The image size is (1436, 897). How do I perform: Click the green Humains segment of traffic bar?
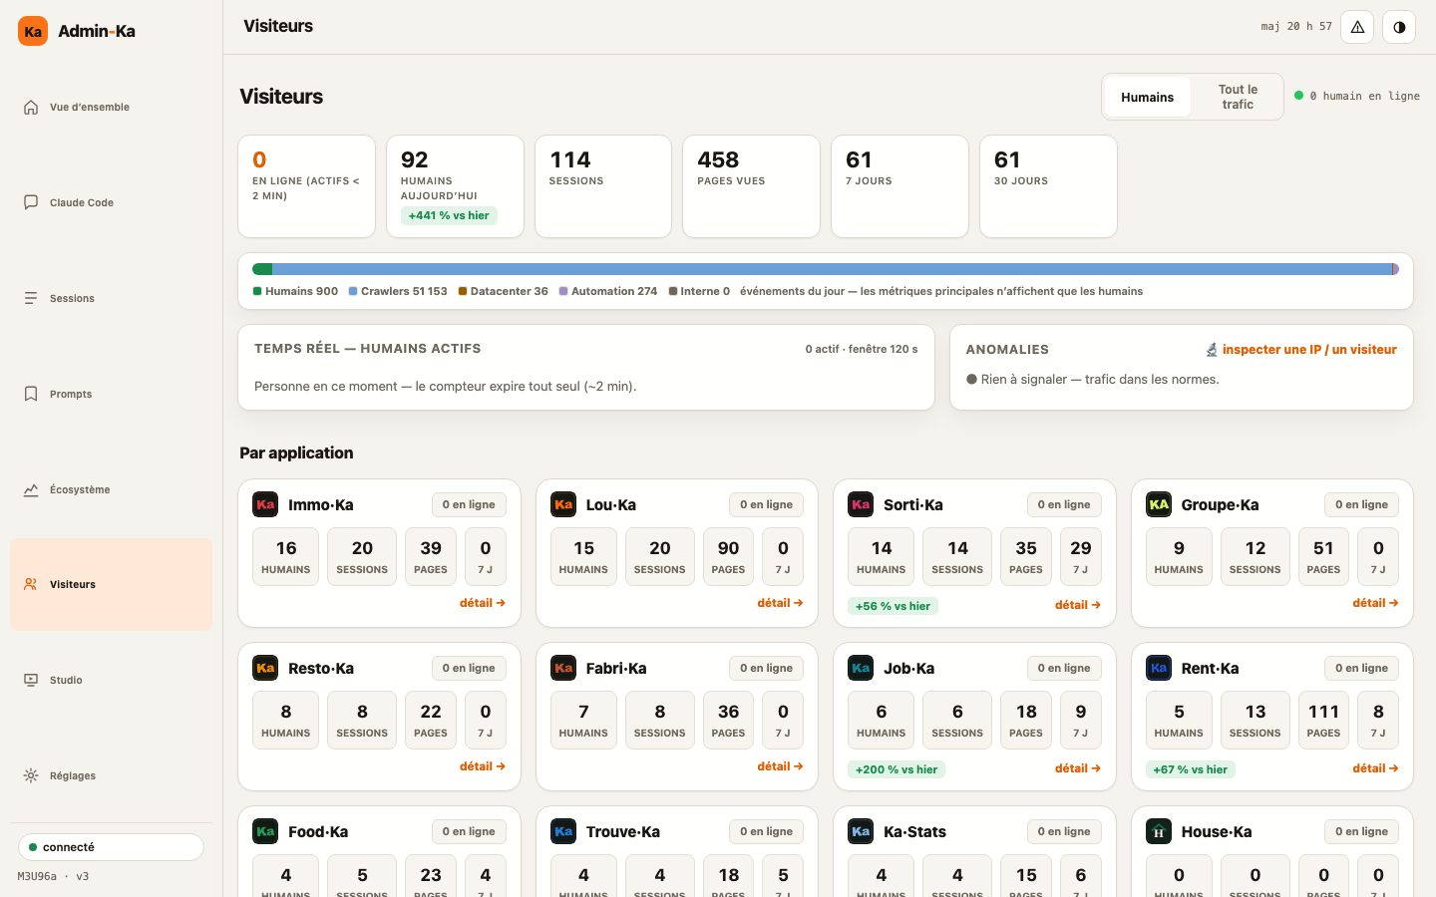(x=262, y=269)
